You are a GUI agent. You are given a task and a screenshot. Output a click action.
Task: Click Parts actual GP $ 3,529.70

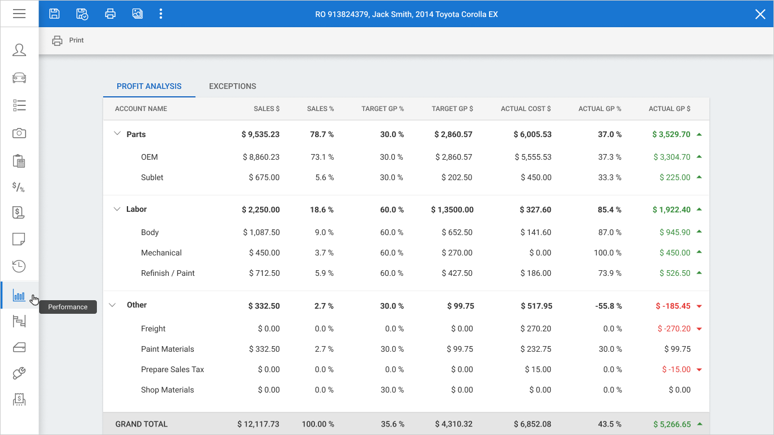click(x=671, y=134)
